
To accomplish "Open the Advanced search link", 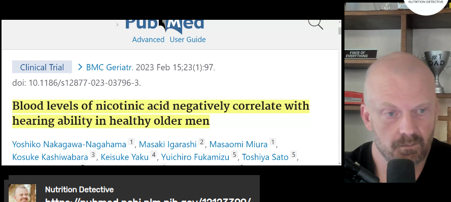I will 148,40.
